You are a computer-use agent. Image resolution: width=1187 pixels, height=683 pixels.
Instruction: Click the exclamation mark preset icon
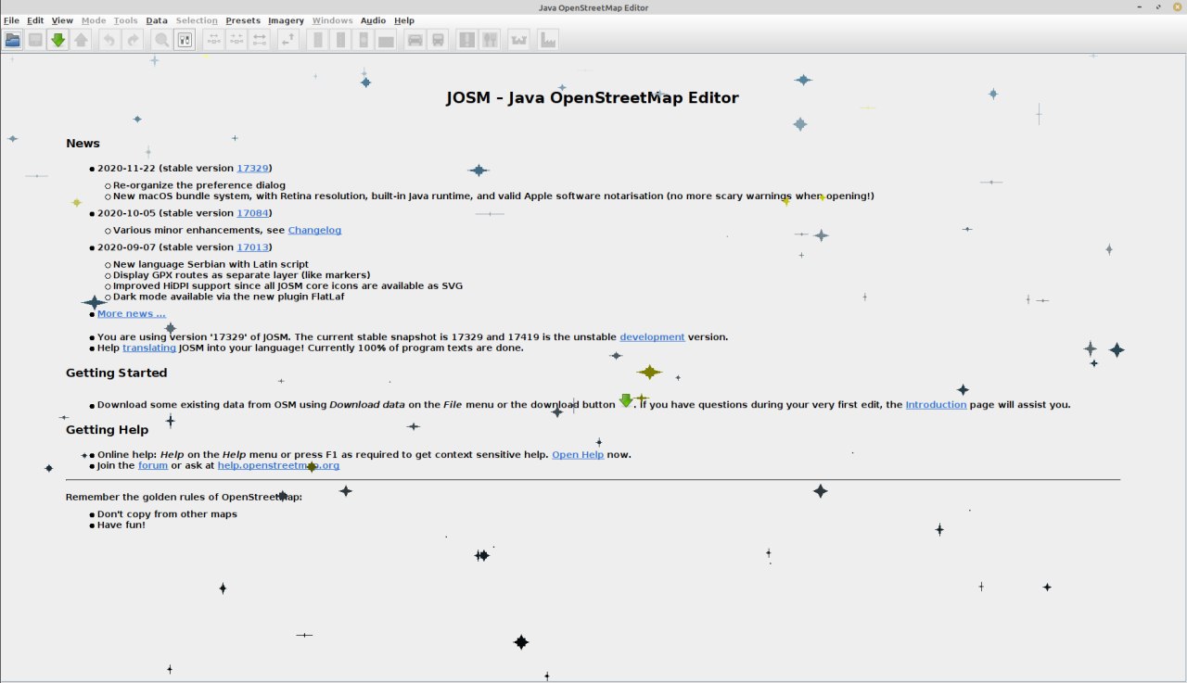coord(466,40)
